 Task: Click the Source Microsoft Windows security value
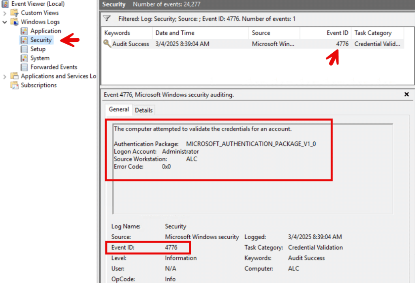tap(202, 237)
